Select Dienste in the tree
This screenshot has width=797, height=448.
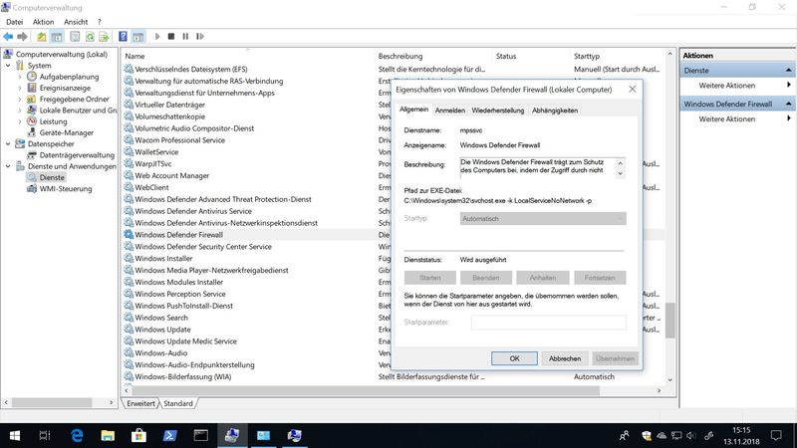pos(52,177)
